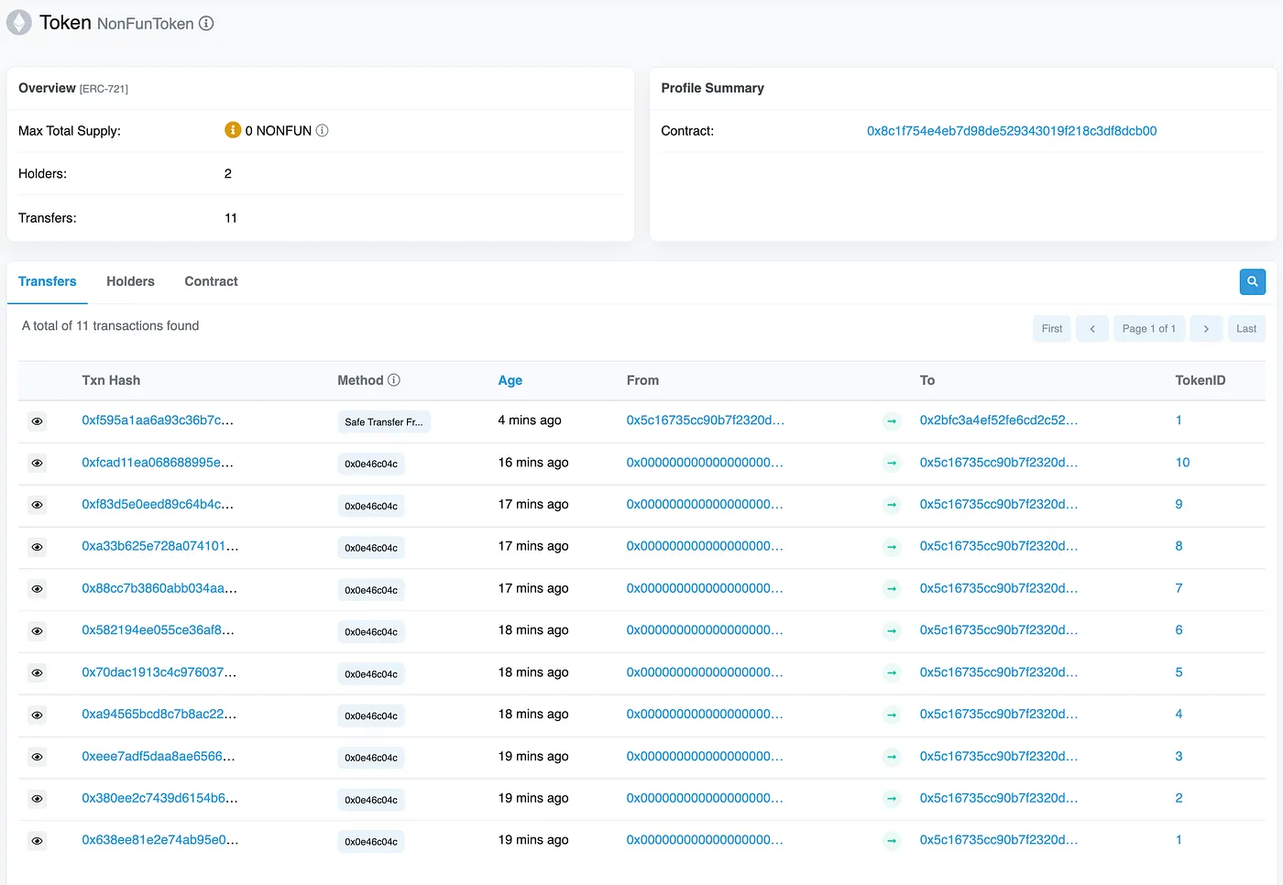Toggle the eye preview for transaction 0xa33b625e728a

pyautogui.click(x=37, y=547)
